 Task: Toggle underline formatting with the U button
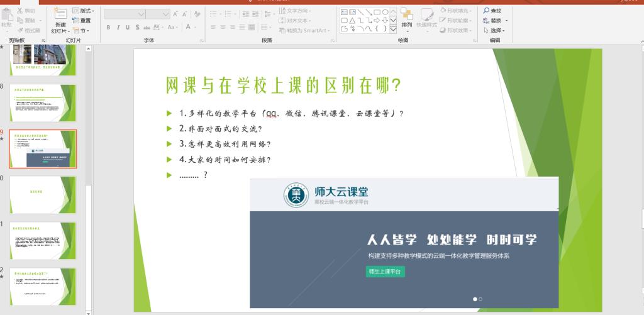[127, 28]
